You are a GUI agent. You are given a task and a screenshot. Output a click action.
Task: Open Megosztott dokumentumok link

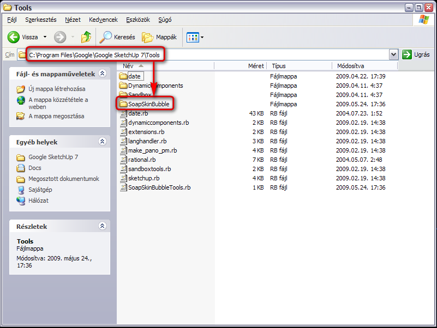point(64,179)
